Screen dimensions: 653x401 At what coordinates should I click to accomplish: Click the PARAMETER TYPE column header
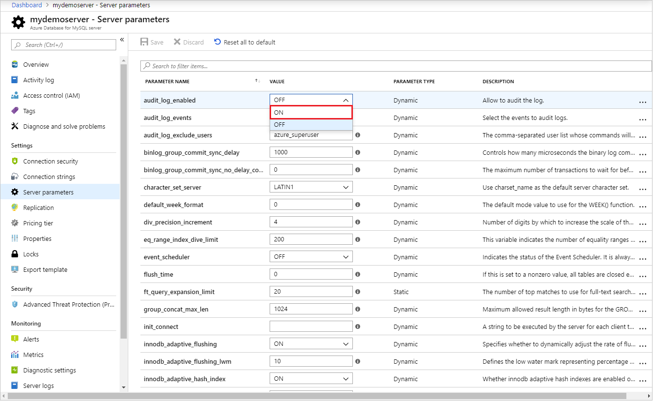point(414,81)
